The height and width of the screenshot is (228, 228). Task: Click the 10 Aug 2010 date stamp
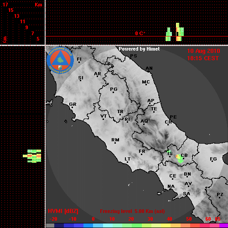tap(203, 51)
